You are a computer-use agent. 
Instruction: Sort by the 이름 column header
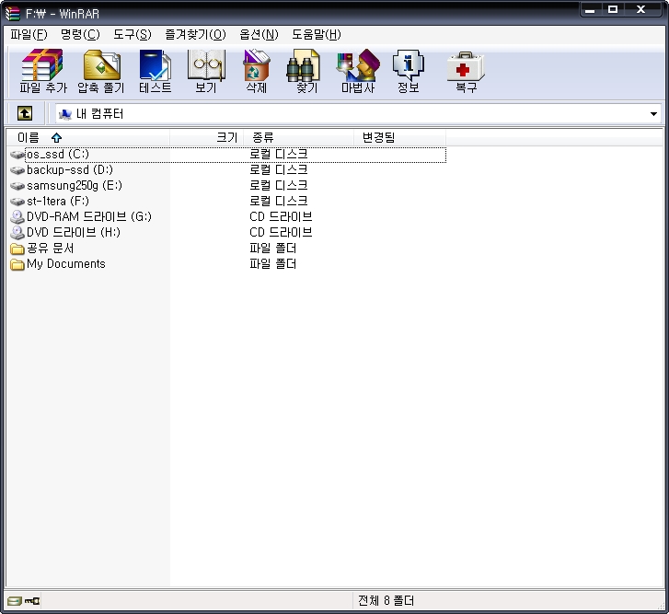coord(88,137)
